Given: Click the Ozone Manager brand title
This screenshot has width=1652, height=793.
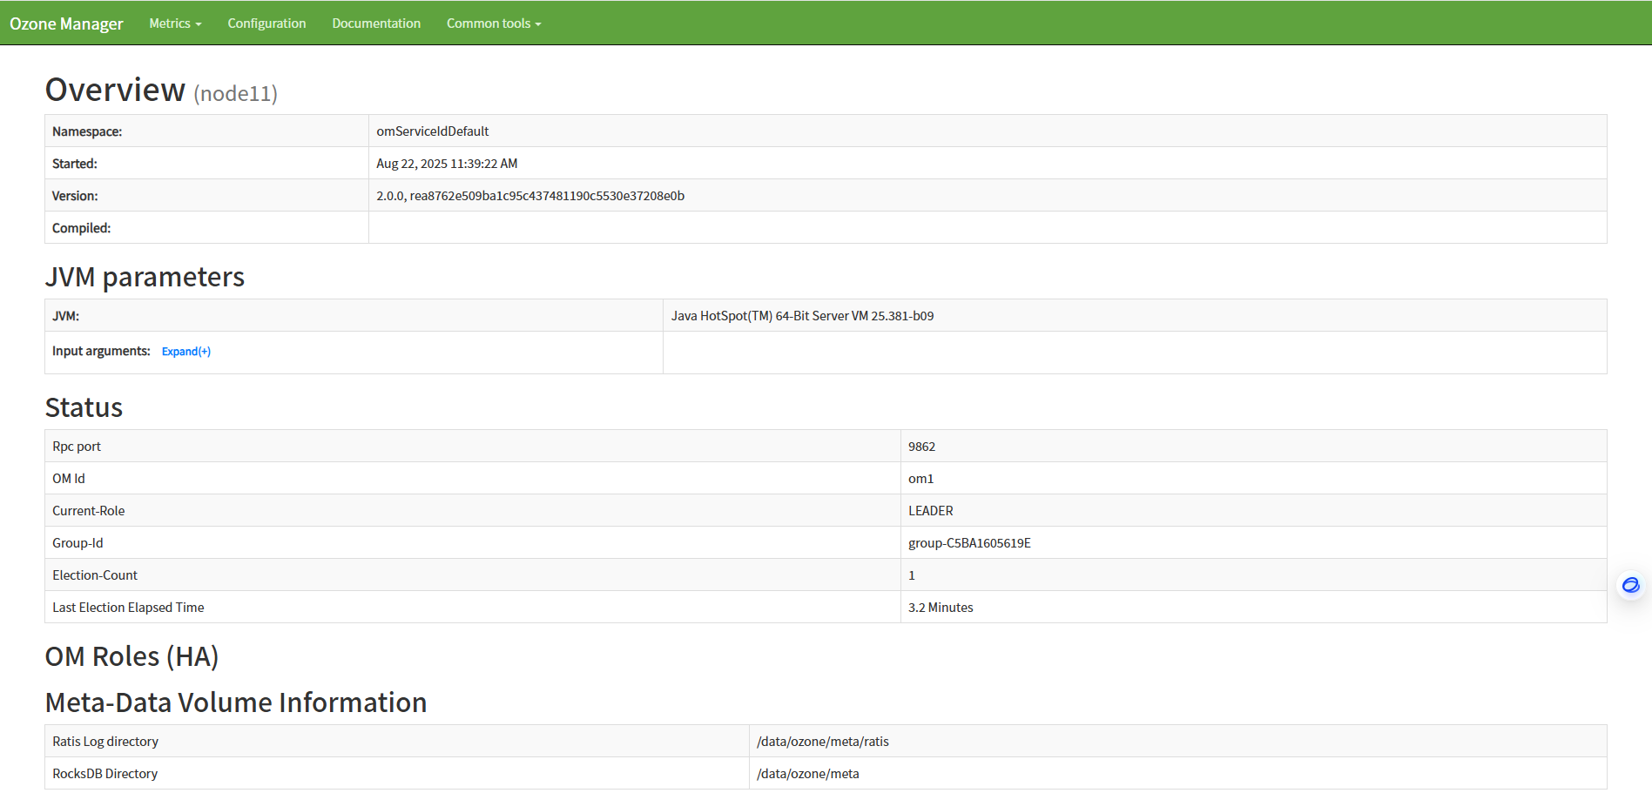Looking at the screenshot, I should tap(66, 24).
